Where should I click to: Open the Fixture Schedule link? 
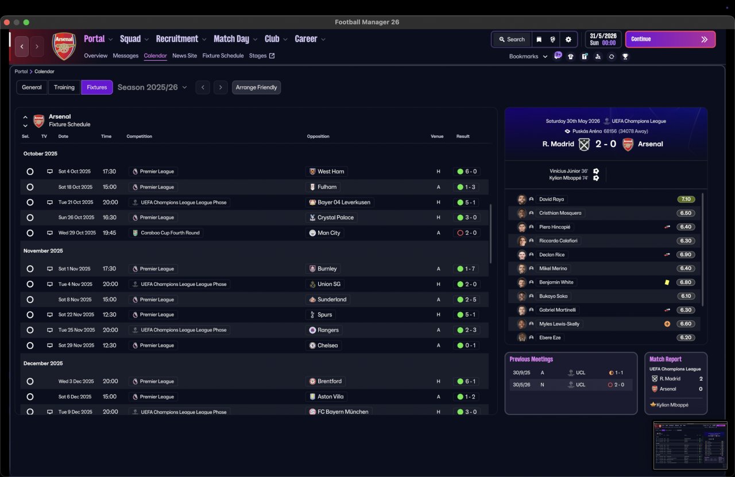coord(223,56)
